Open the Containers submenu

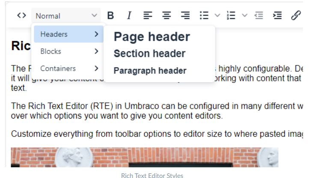click(x=68, y=68)
